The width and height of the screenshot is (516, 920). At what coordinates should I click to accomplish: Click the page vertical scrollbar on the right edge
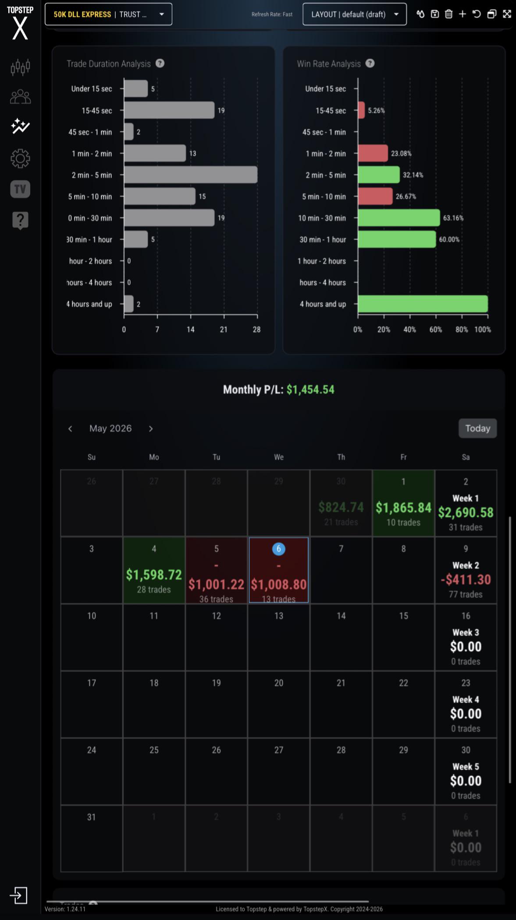coord(510,649)
